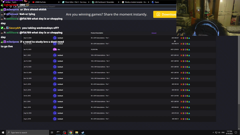Image resolution: width=240 pixels, height=135 pixels.
Task: Close the Streamlabs Dashboard tab
Action: pyautogui.click(x=118, y=2)
